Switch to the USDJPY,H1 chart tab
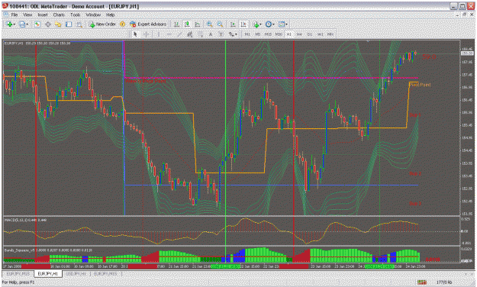This screenshot has width=477, height=287. (76, 274)
